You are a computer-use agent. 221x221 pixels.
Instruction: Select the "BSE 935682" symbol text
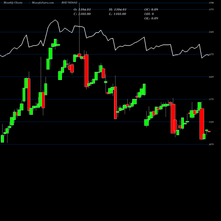point(69,3)
